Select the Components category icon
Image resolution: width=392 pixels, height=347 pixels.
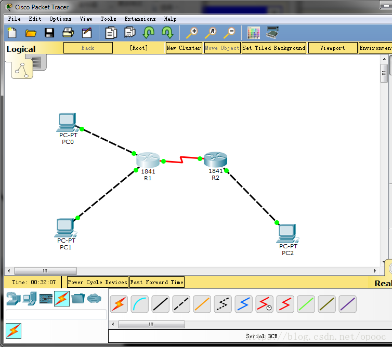click(46, 299)
